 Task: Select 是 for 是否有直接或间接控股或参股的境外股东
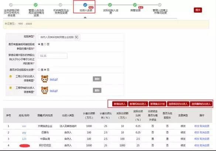(x=39, y=44)
